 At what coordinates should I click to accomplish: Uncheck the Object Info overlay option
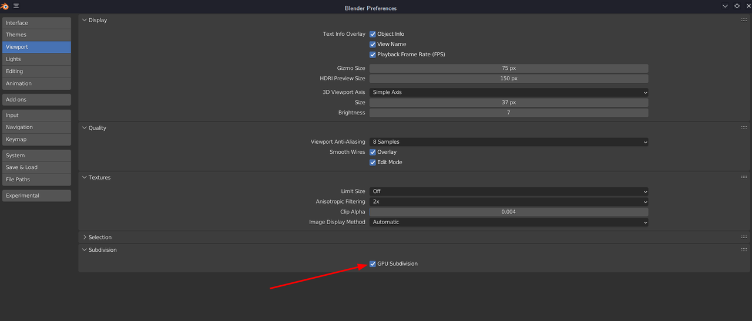pos(372,34)
